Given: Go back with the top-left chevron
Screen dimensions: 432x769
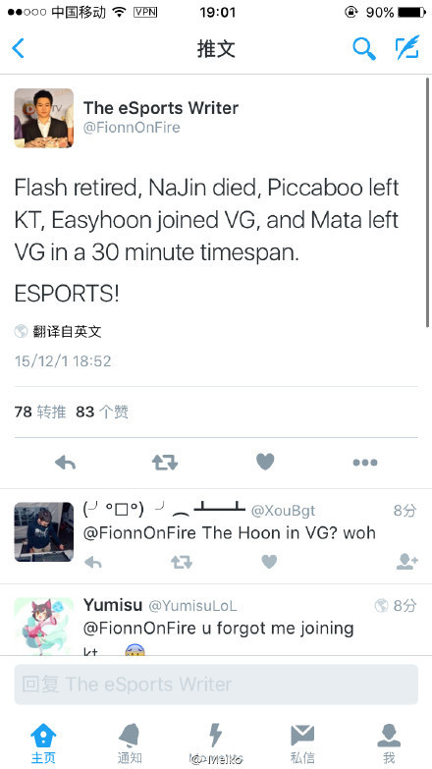Looking at the screenshot, I should click(x=18, y=48).
